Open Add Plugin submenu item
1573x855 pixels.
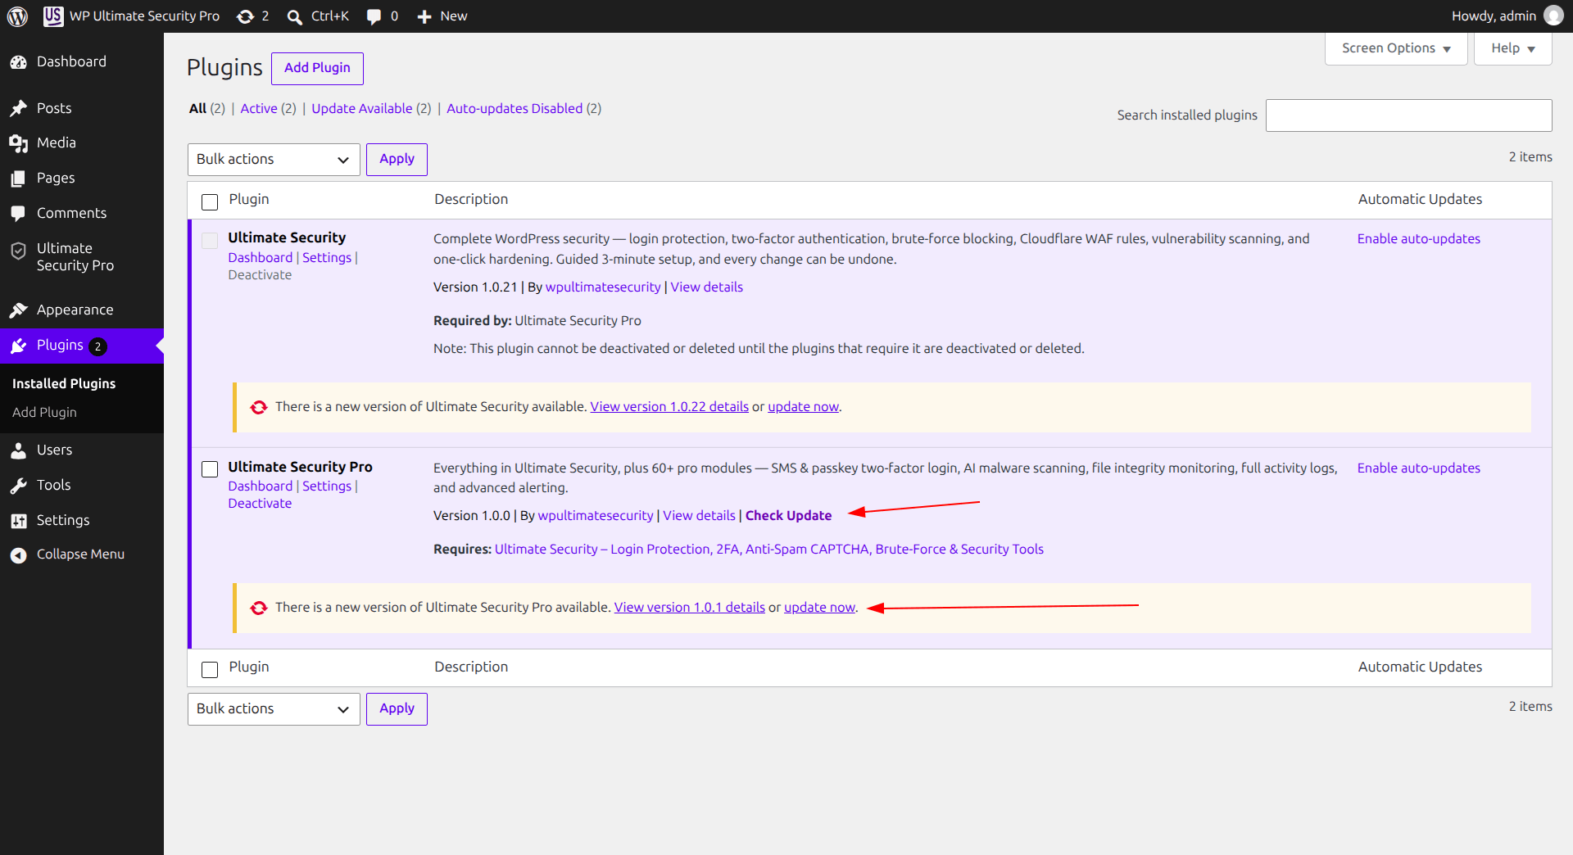(x=44, y=412)
